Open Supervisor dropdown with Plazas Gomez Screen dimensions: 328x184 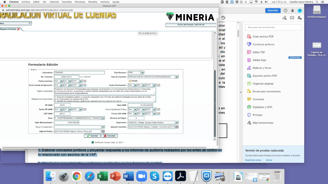[x=153, y=122]
